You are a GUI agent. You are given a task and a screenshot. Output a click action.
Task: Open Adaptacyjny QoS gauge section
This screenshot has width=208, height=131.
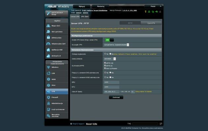57,44
